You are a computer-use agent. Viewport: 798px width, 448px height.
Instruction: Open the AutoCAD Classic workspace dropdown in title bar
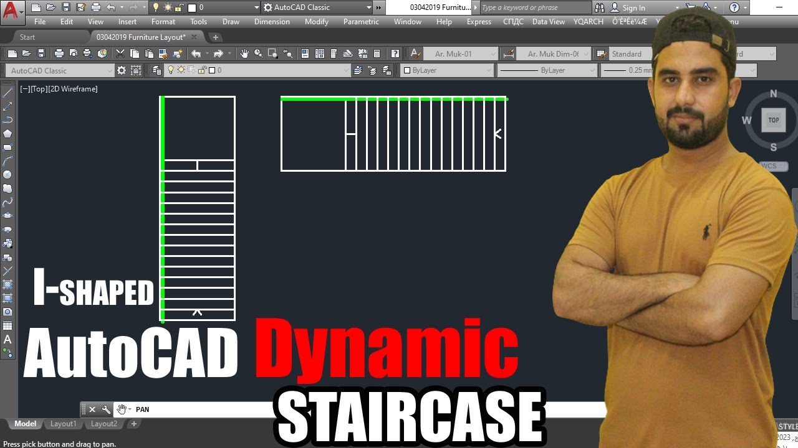(317, 7)
